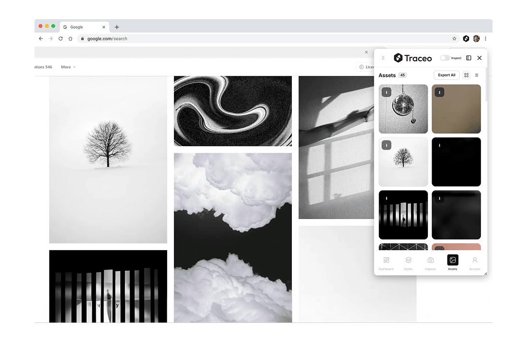Open the Styles tab in Traceo
Screen dimensions: 527x342
[408, 262]
